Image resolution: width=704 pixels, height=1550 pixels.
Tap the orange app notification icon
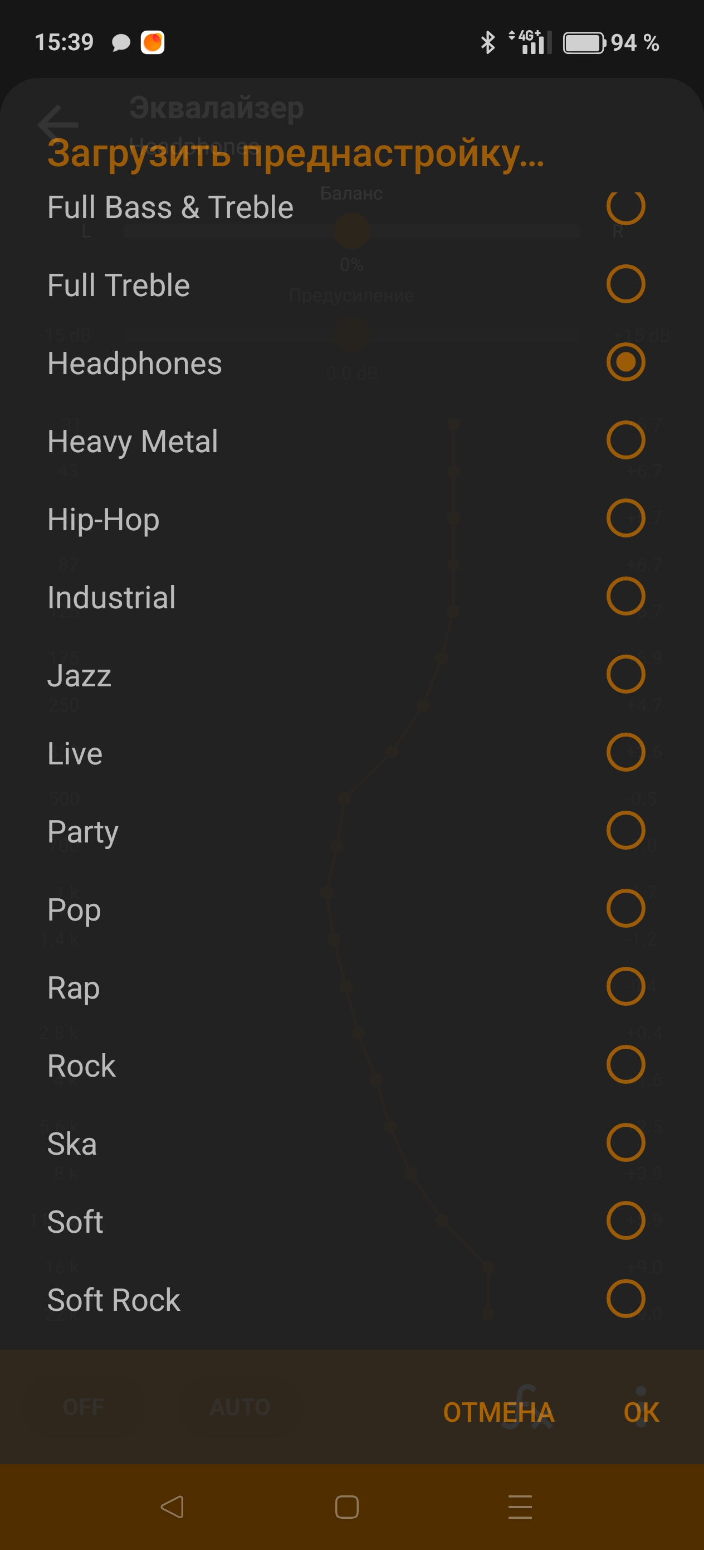coord(153,43)
